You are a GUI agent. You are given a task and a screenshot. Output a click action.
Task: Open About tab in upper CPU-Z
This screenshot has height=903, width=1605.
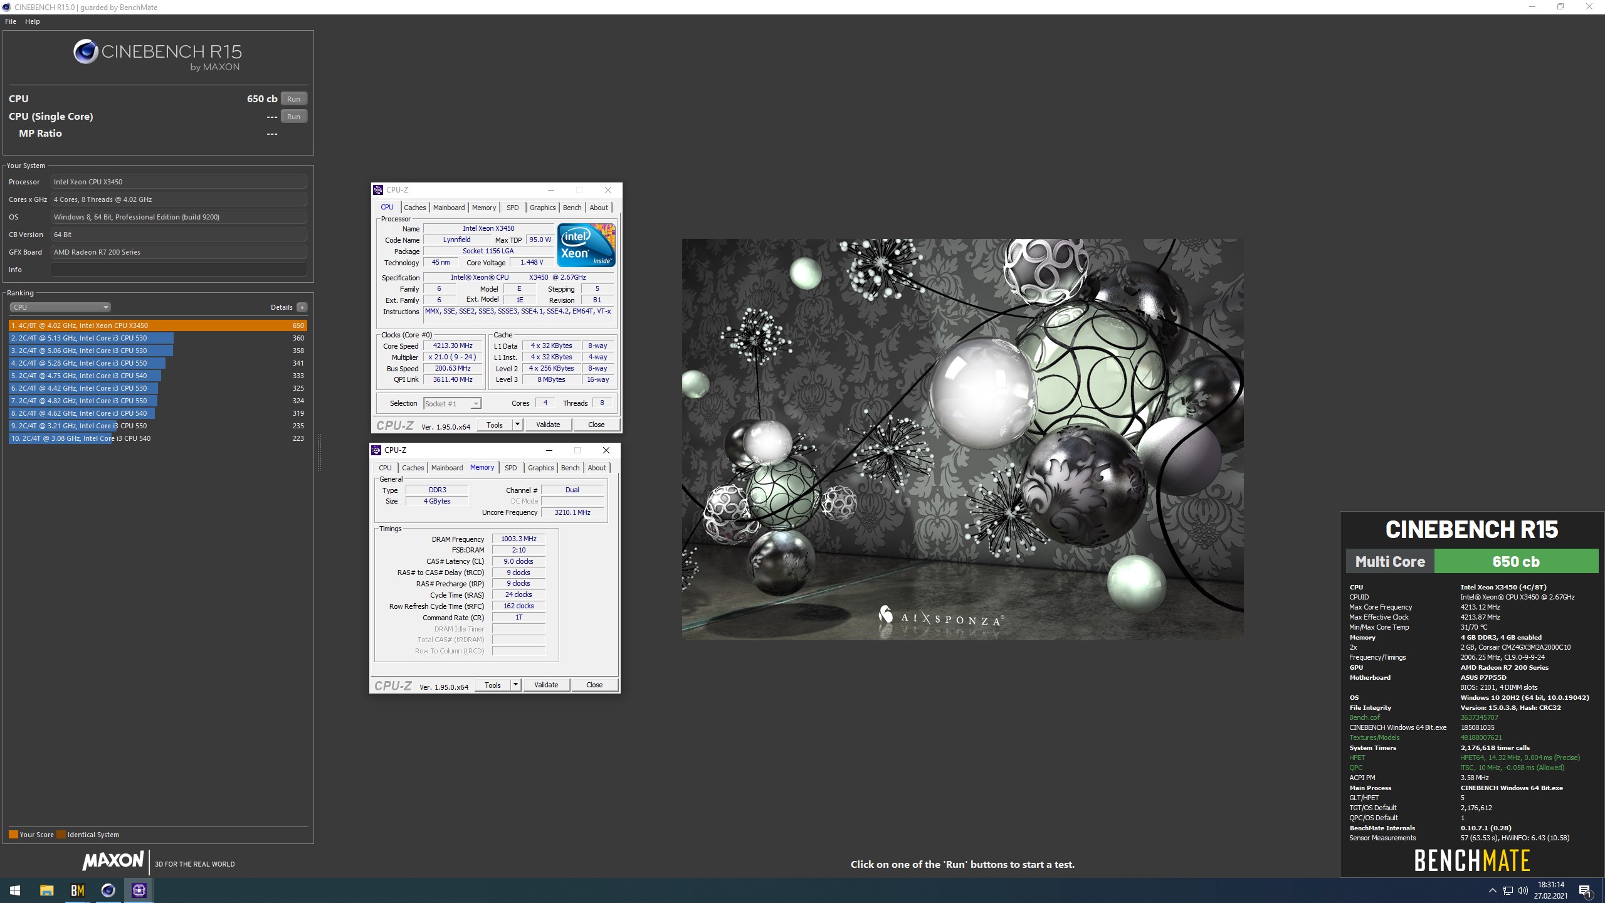pyautogui.click(x=599, y=208)
